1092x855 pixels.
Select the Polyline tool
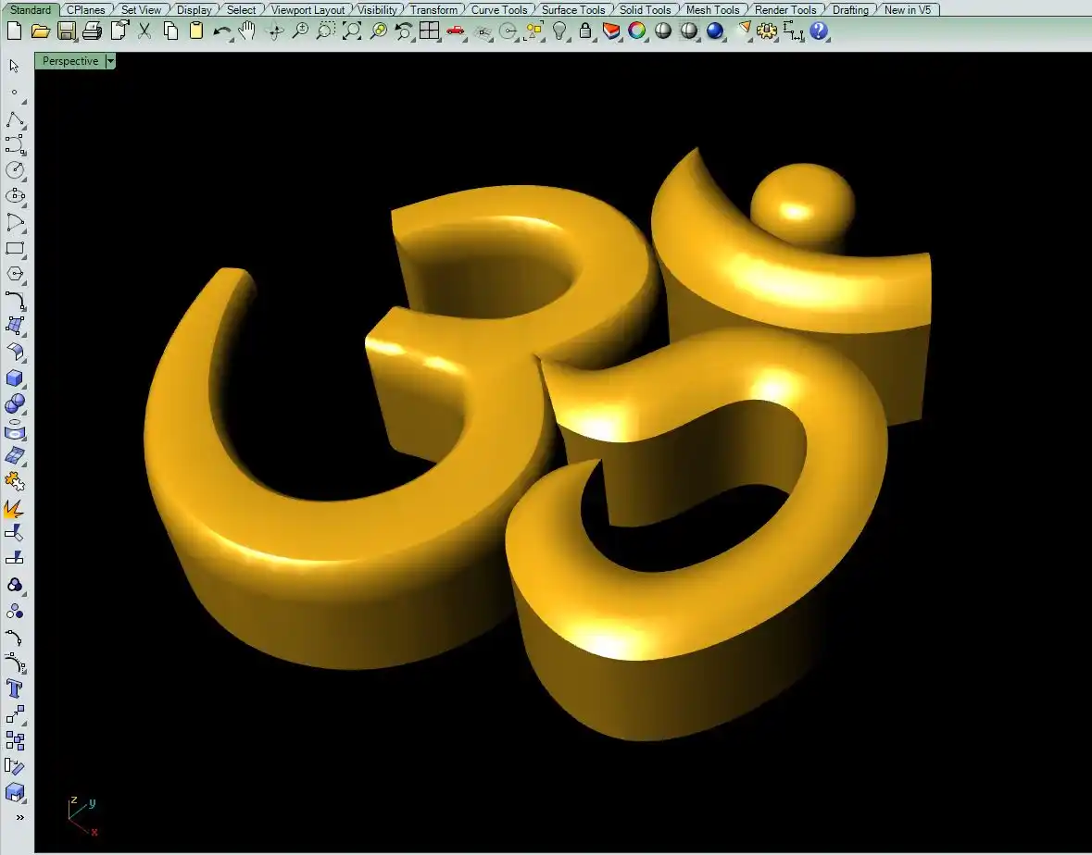(x=15, y=119)
